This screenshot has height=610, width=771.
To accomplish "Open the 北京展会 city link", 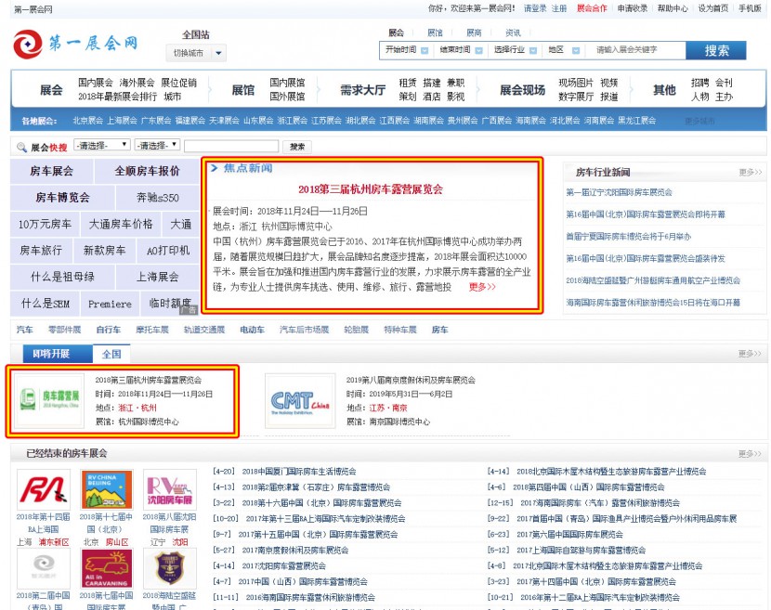I will coord(88,121).
